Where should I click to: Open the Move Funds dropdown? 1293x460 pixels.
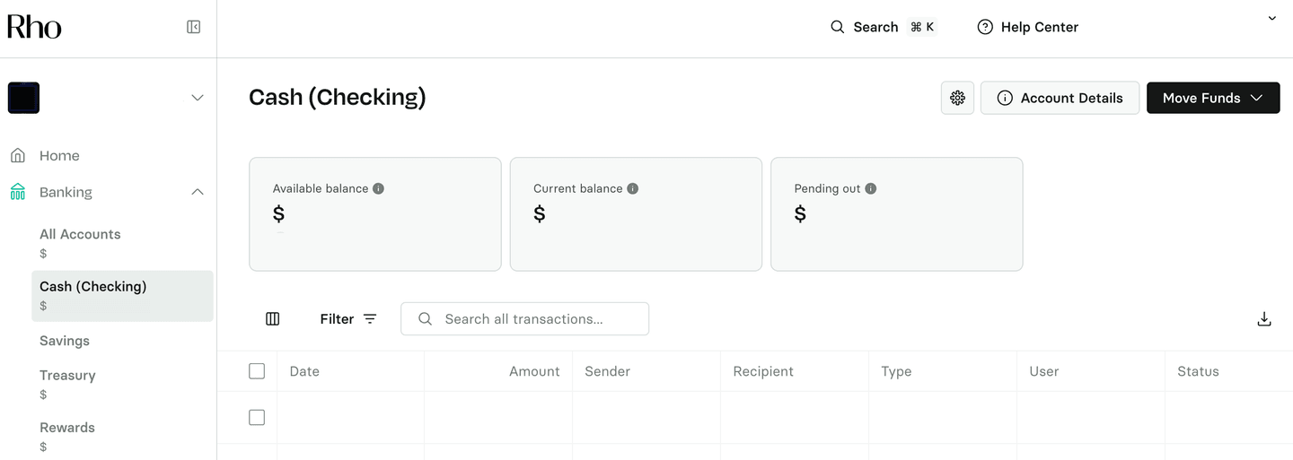pyautogui.click(x=1212, y=98)
